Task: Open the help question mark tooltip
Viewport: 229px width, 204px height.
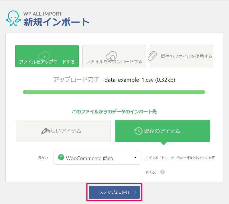Action: (163, 172)
